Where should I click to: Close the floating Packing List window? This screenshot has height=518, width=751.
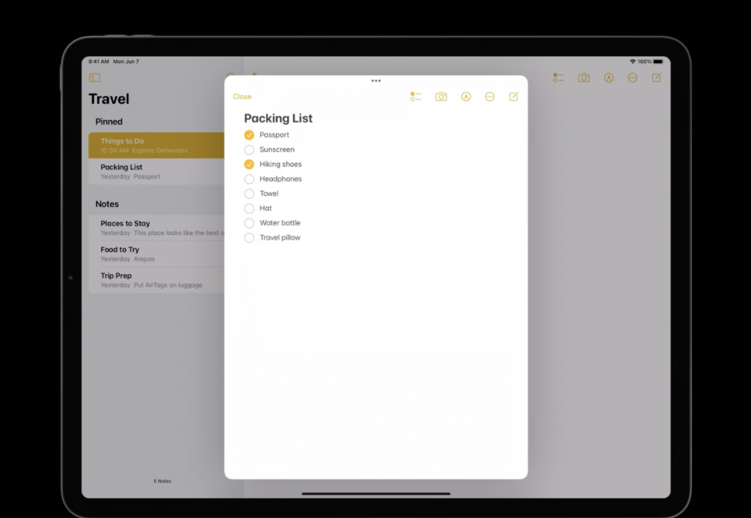(x=242, y=97)
